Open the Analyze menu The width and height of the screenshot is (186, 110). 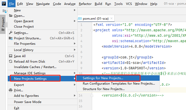click(x=70, y=4)
